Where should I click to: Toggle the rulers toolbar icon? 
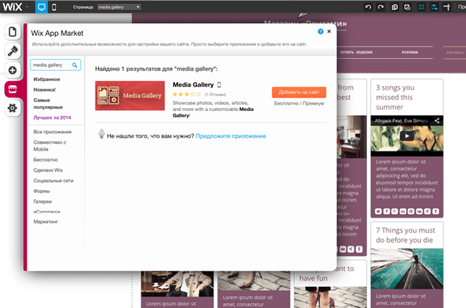[x=447, y=7]
